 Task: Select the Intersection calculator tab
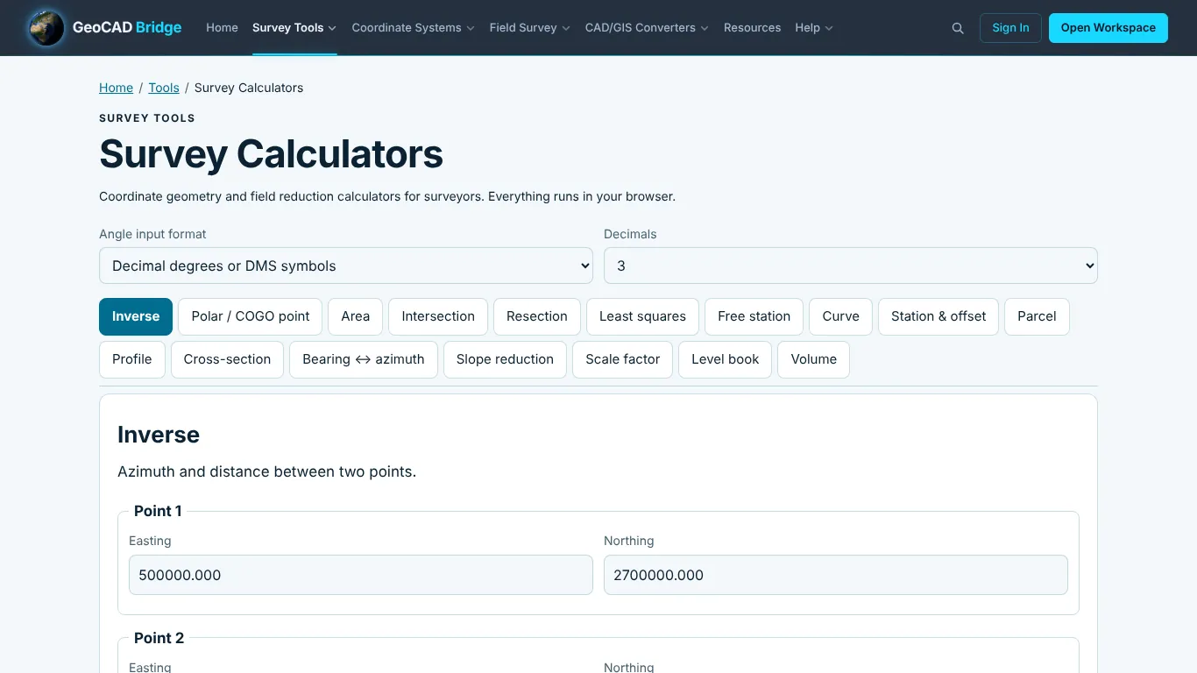[x=438, y=316]
